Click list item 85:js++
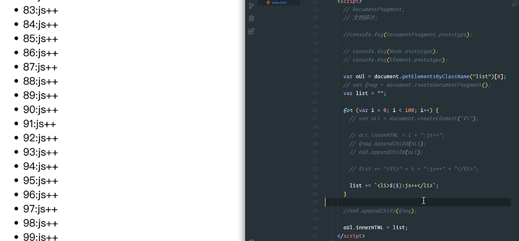Screen dimensions: 519x241 41,39
